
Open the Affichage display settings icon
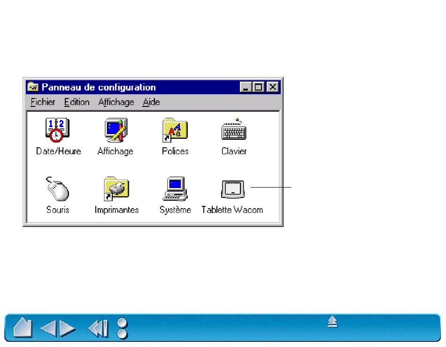(x=116, y=129)
